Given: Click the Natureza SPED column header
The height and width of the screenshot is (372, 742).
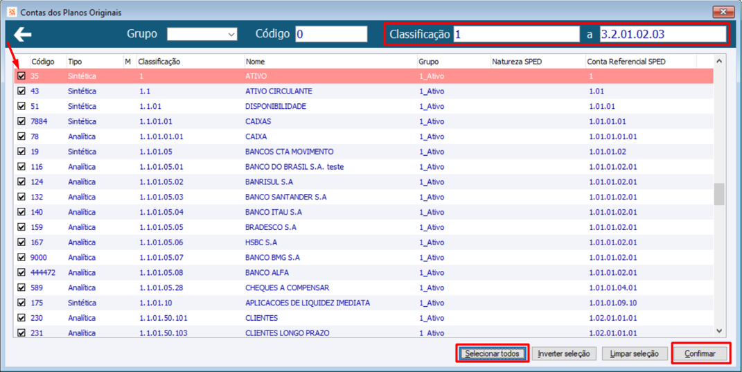Looking at the screenshot, I should (x=517, y=62).
